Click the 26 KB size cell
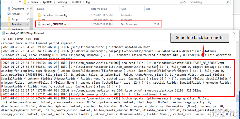The height and width of the screenshot is (119, 240). click(156, 24)
